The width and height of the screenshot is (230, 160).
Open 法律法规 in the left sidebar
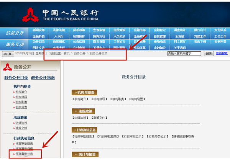[21, 123]
